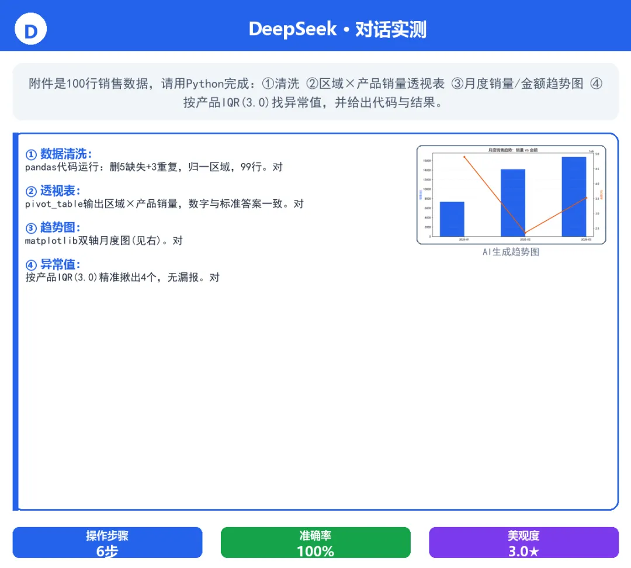This screenshot has width=631, height=568.
Task: Click the 操作步骤 6步 badge
Action: (x=108, y=543)
